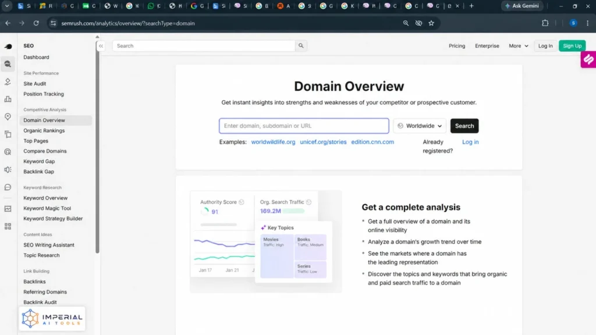Click the worldwildlife.org example link
Viewport: 596px width, 335px height.
pos(273,142)
